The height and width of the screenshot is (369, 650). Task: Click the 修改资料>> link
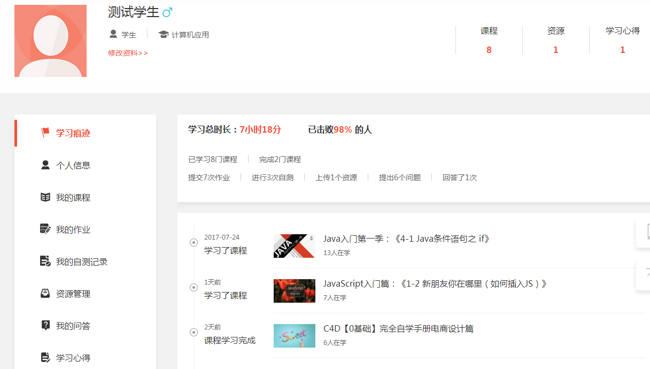coord(128,53)
